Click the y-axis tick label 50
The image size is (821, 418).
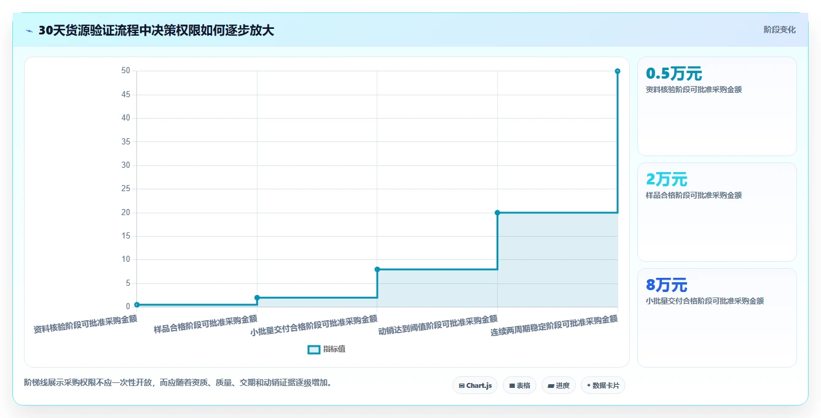click(x=126, y=71)
